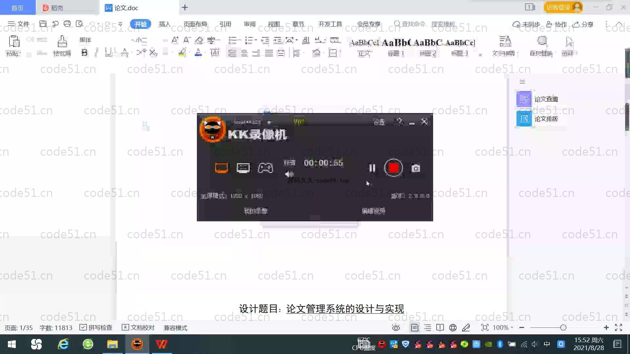Toggle Underline formatting
This screenshot has width=630, height=354.
[108, 53]
